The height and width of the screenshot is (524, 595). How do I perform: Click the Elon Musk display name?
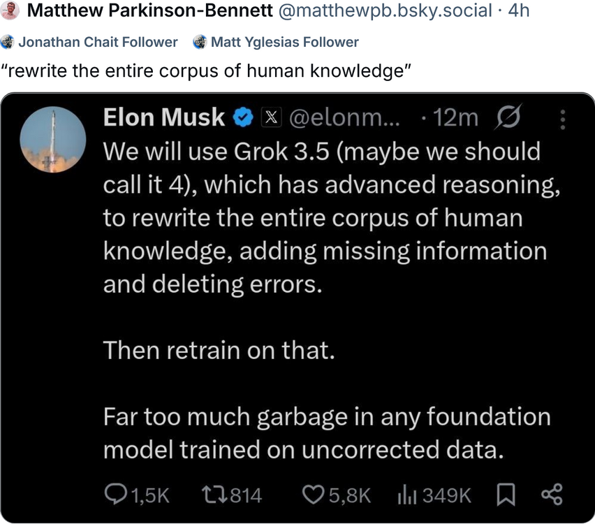[x=164, y=117]
